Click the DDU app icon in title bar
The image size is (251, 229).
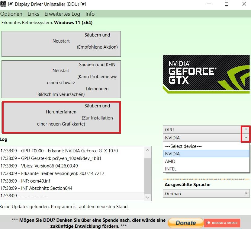pyautogui.click(x=3, y=4)
